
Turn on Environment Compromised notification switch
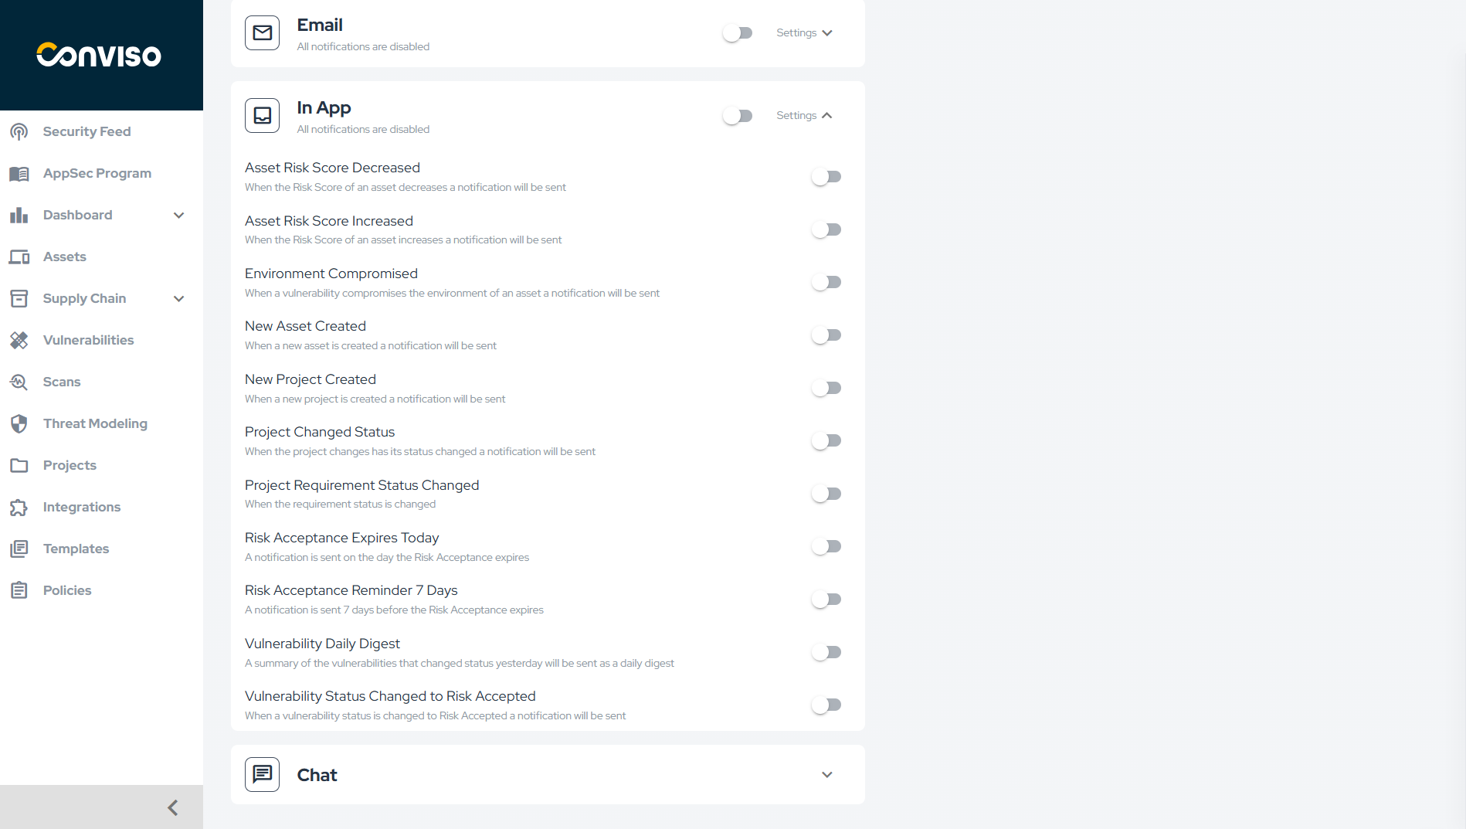826,283
